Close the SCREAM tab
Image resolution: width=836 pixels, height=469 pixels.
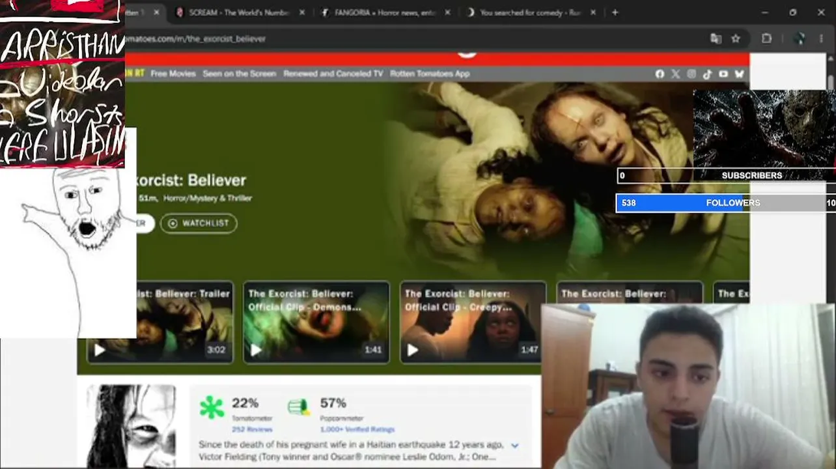[302, 12]
